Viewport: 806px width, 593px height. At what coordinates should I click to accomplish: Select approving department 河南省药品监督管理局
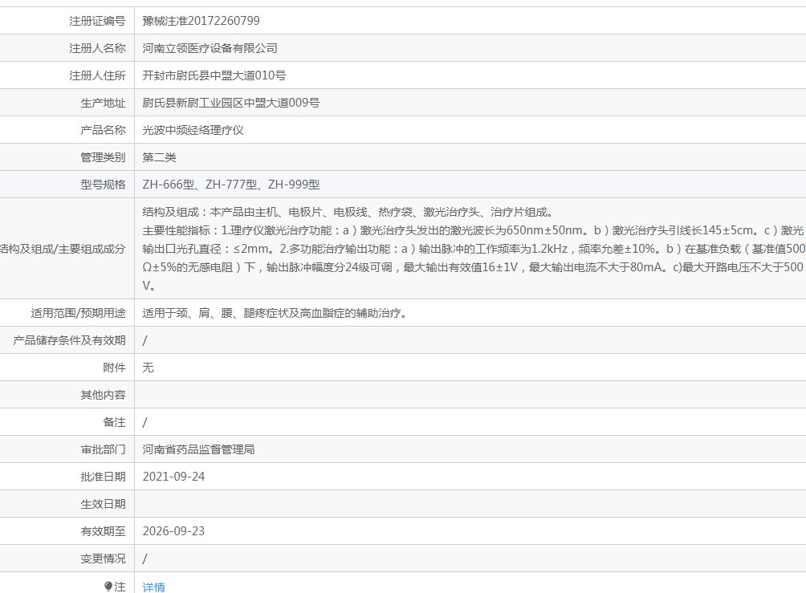[198, 449]
